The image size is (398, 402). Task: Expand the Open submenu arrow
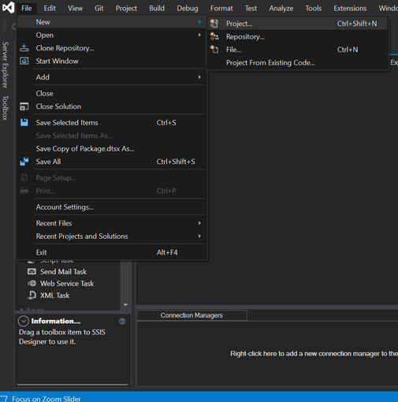pos(199,35)
